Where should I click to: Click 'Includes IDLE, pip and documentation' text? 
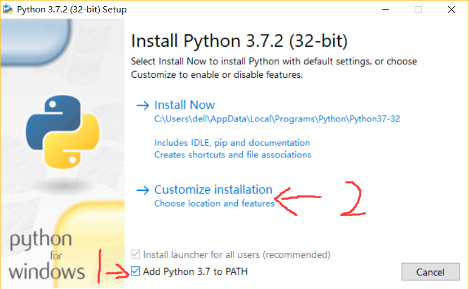click(232, 143)
